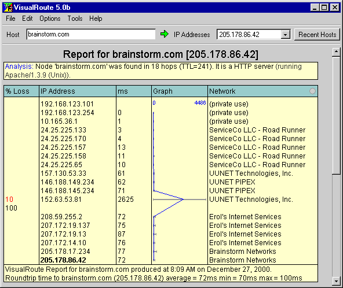The width and height of the screenshot is (343, 288).
Task: Click the vertical scrollbar thumb
Action: 336,115
